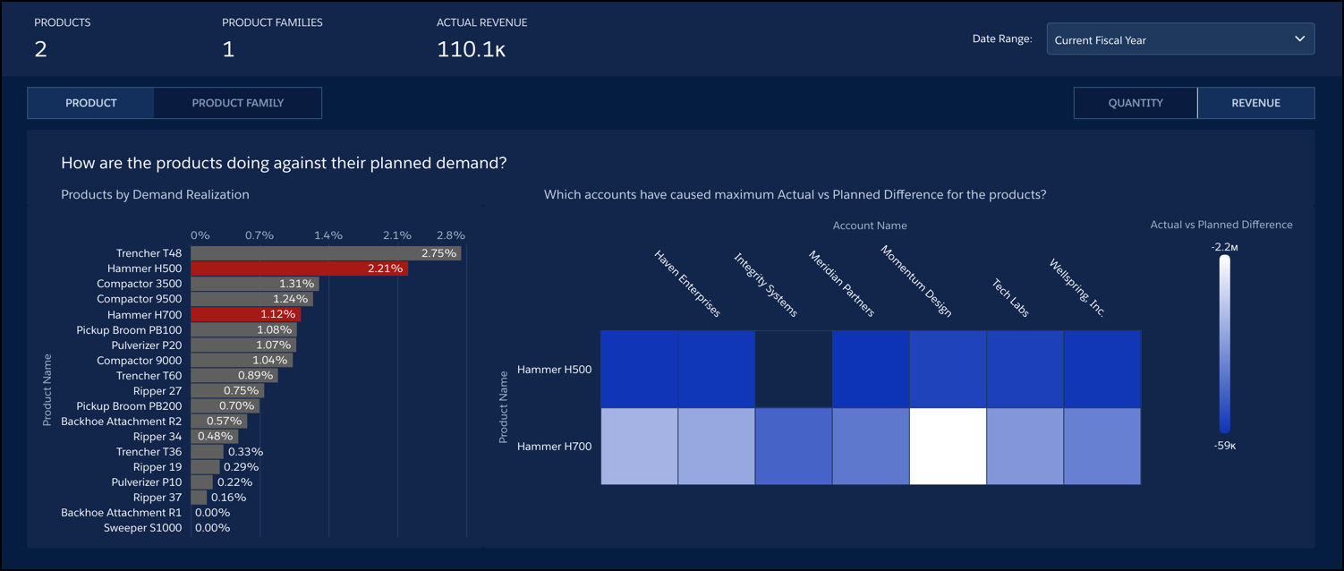Click the Pulverizer P10 bar
Screen dimensions: 1344x571
click(201, 482)
